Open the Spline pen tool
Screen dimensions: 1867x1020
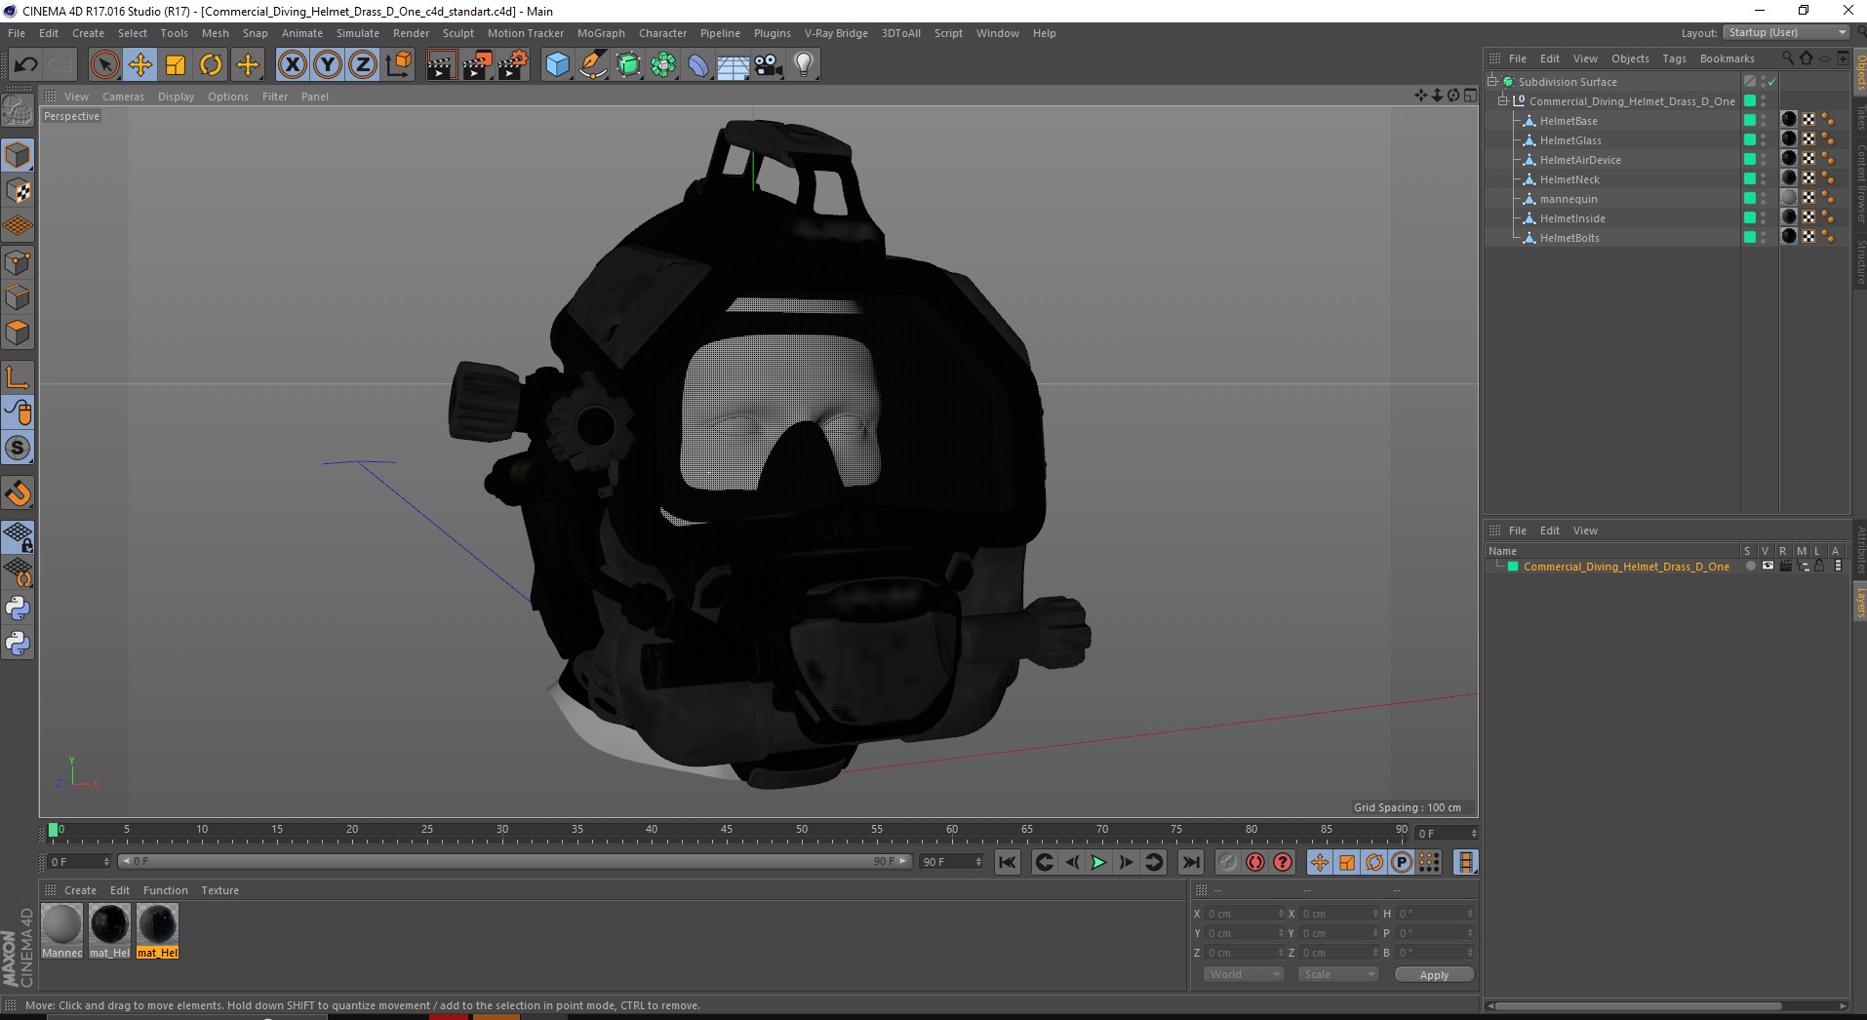(x=592, y=65)
